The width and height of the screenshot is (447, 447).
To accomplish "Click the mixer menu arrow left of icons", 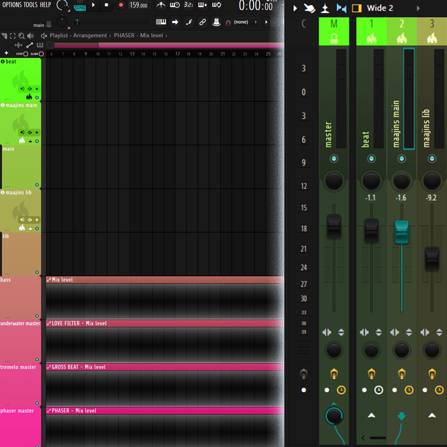I will [x=295, y=8].
